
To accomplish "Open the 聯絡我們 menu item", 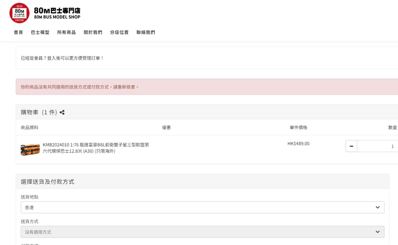I will (145, 32).
